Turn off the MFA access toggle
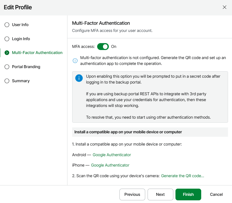The height and width of the screenshot is (203, 232). point(103,47)
